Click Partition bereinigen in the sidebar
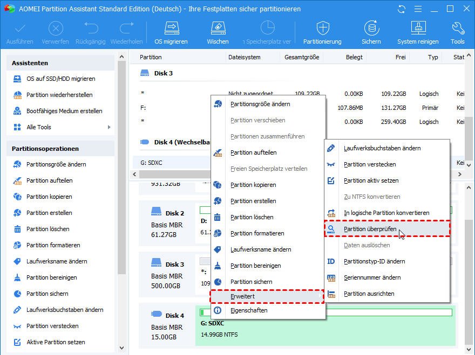475x355 pixels. click(51, 277)
